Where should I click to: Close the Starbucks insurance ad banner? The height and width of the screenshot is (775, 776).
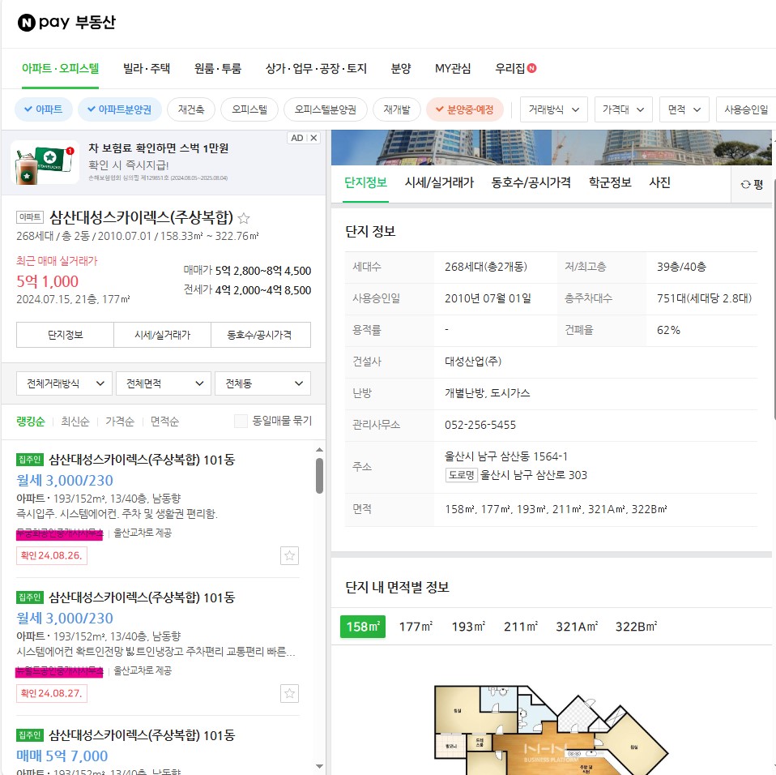click(313, 138)
